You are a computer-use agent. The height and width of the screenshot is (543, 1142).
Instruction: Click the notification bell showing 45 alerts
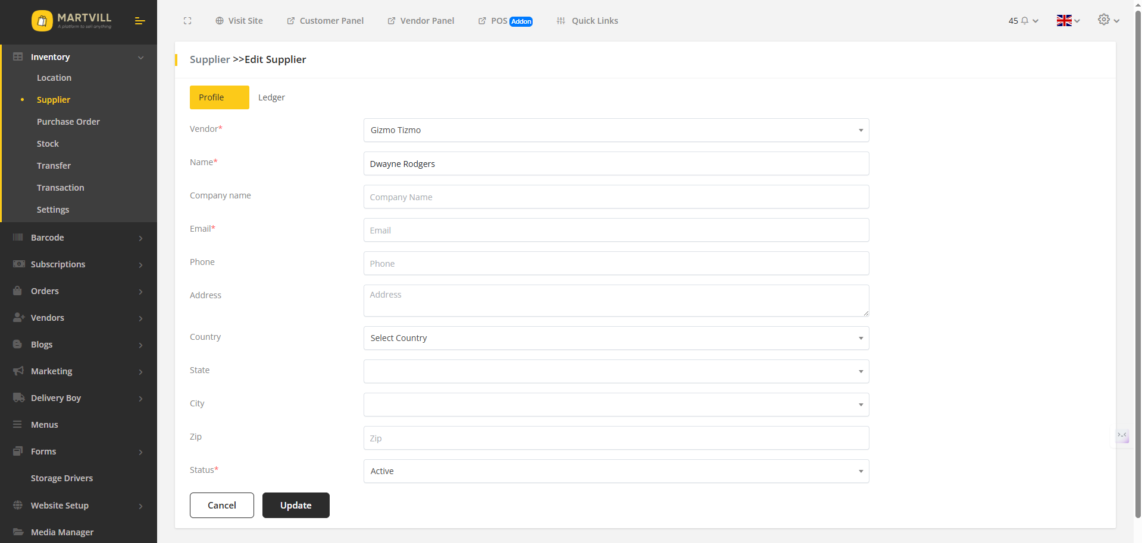(x=1019, y=20)
